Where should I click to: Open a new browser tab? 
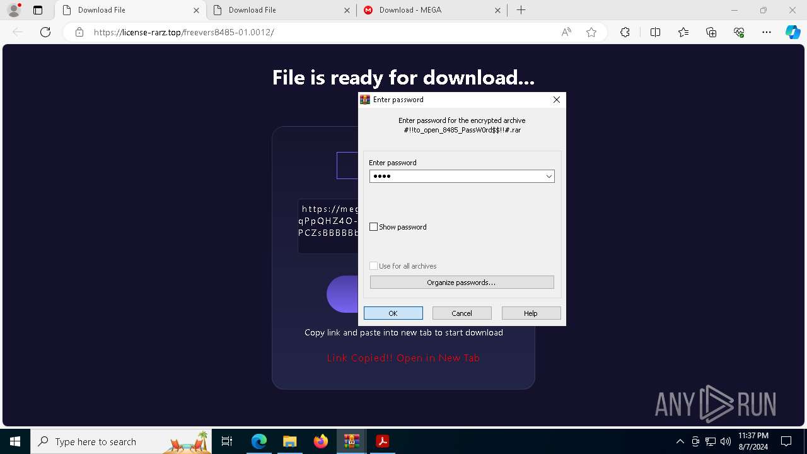(521, 10)
